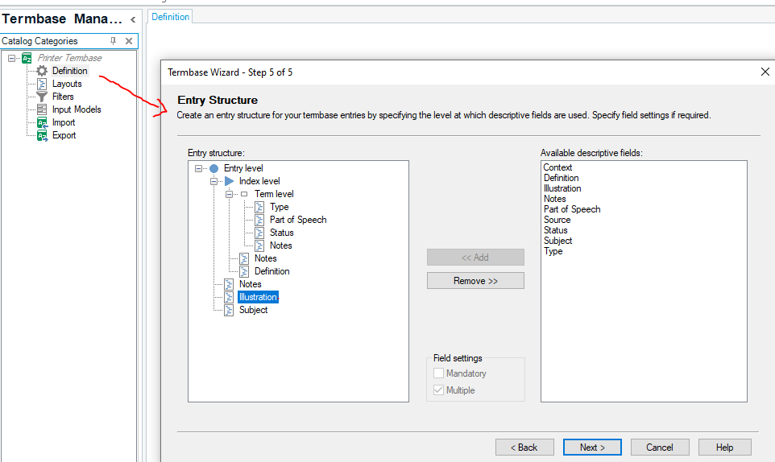Image resolution: width=775 pixels, height=462 pixels.
Task: Select the Printer Termbase root node
Action: [70, 58]
